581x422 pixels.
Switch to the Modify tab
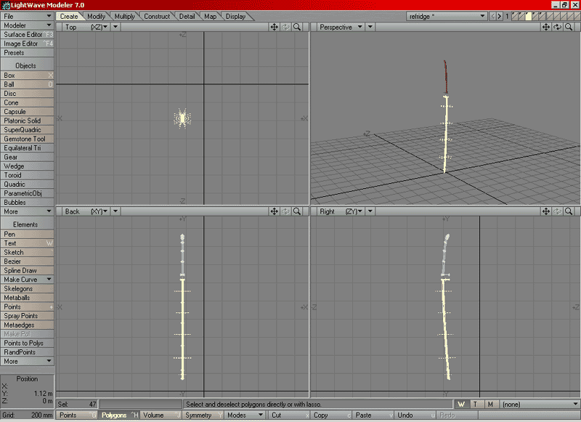(x=97, y=16)
